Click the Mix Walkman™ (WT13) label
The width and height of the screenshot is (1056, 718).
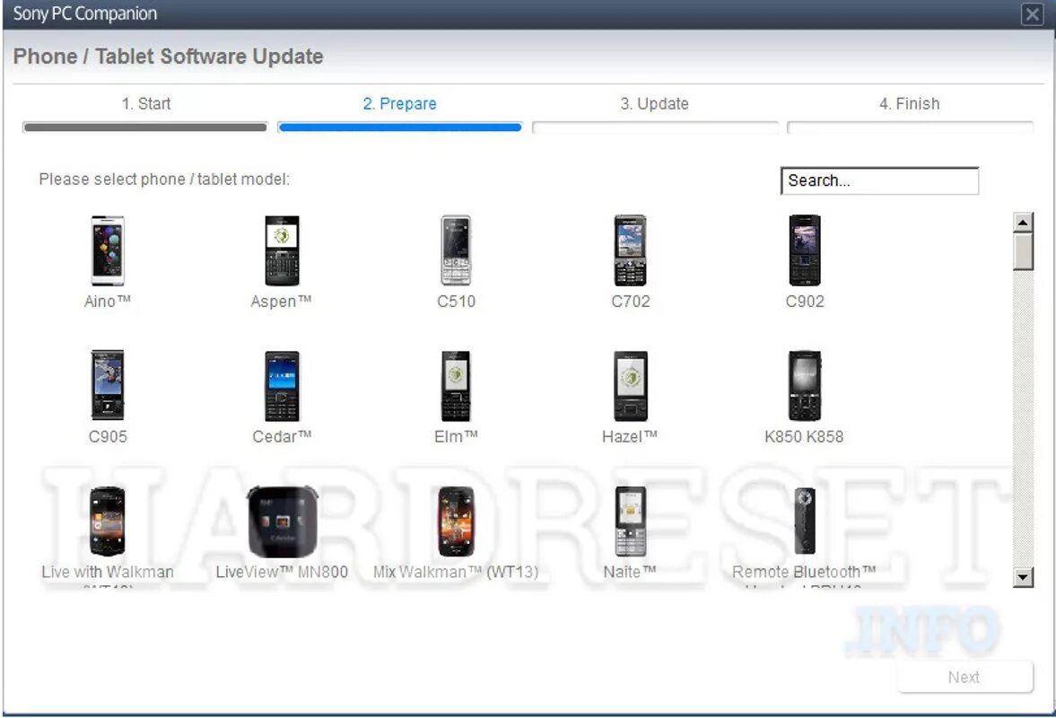[x=456, y=572]
